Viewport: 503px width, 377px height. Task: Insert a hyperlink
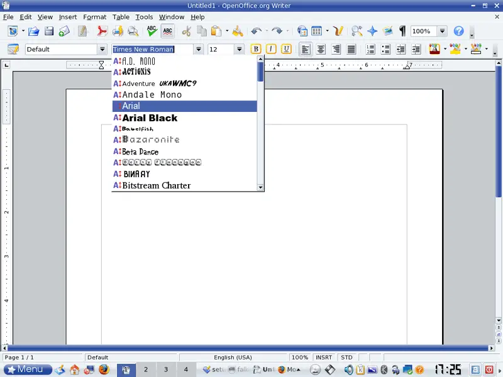point(302,31)
